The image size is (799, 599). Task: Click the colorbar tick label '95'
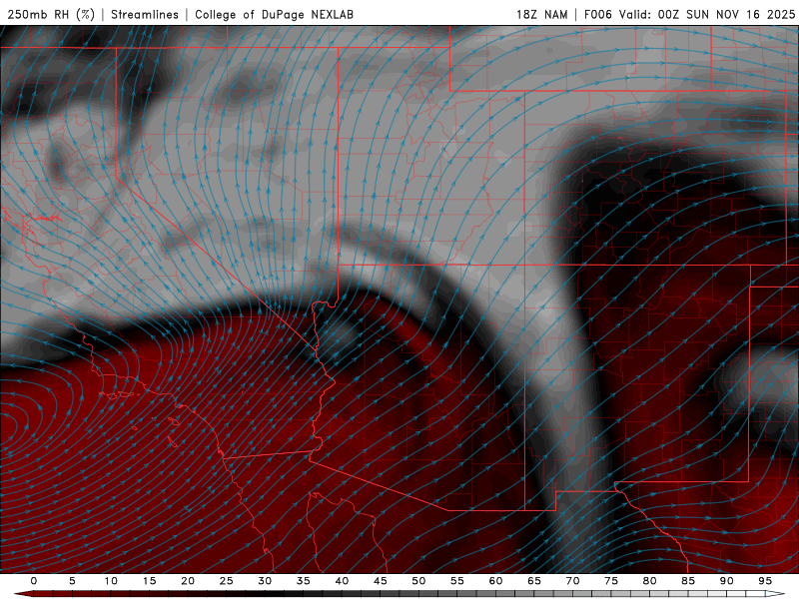tap(765, 581)
